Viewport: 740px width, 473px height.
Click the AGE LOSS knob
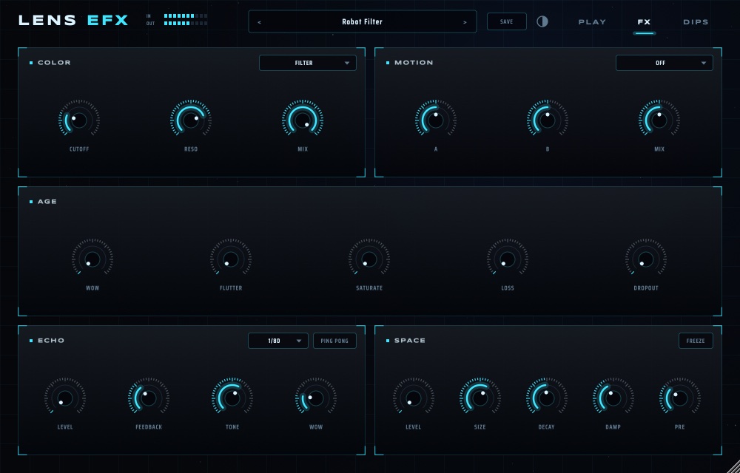(508, 259)
